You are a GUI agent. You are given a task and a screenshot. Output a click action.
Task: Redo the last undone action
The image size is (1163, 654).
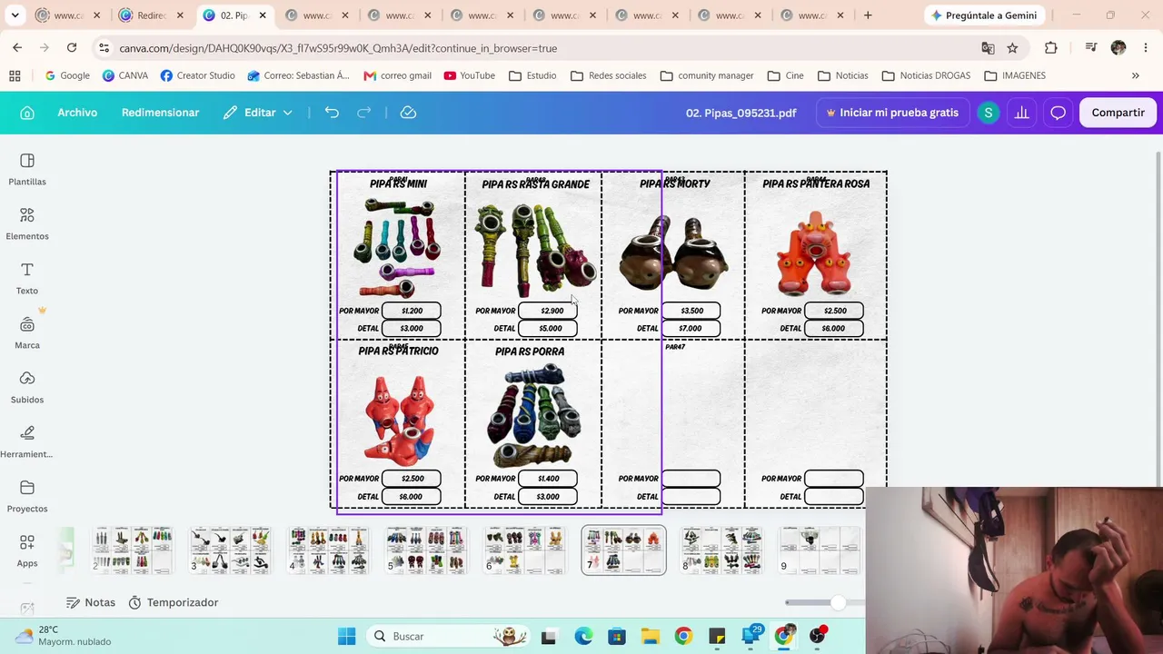(364, 113)
